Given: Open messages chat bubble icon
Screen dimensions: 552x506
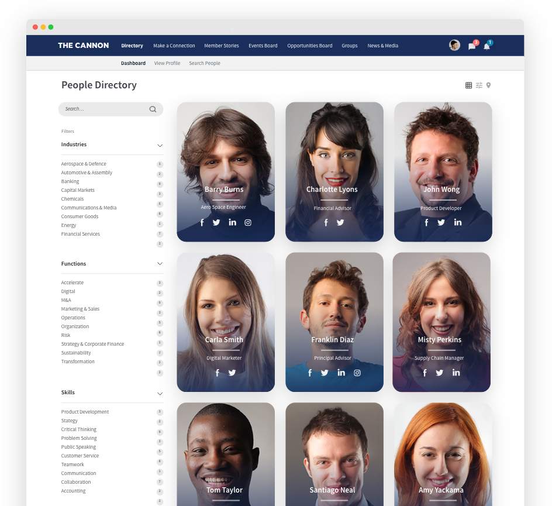Looking at the screenshot, I should (x=472, y=46).
